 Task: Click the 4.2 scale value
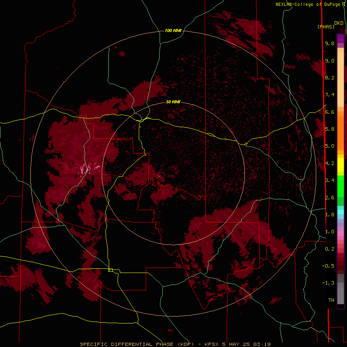[330, 163]
